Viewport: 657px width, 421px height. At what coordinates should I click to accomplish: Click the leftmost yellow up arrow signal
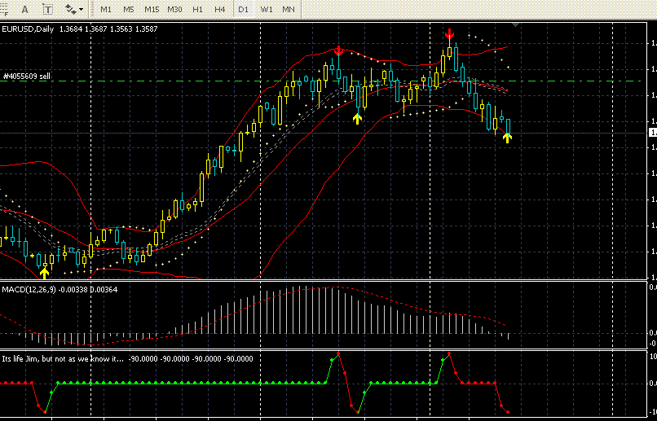pos(45,272)
